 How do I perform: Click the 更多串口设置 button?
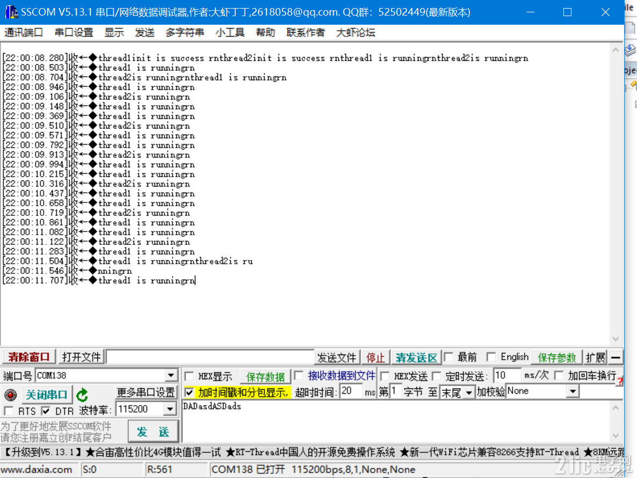[x=146, y=392]
